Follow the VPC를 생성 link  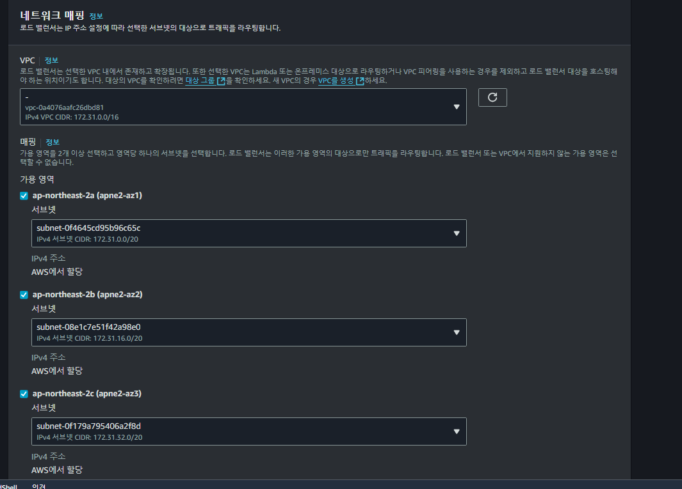point(336,81)
